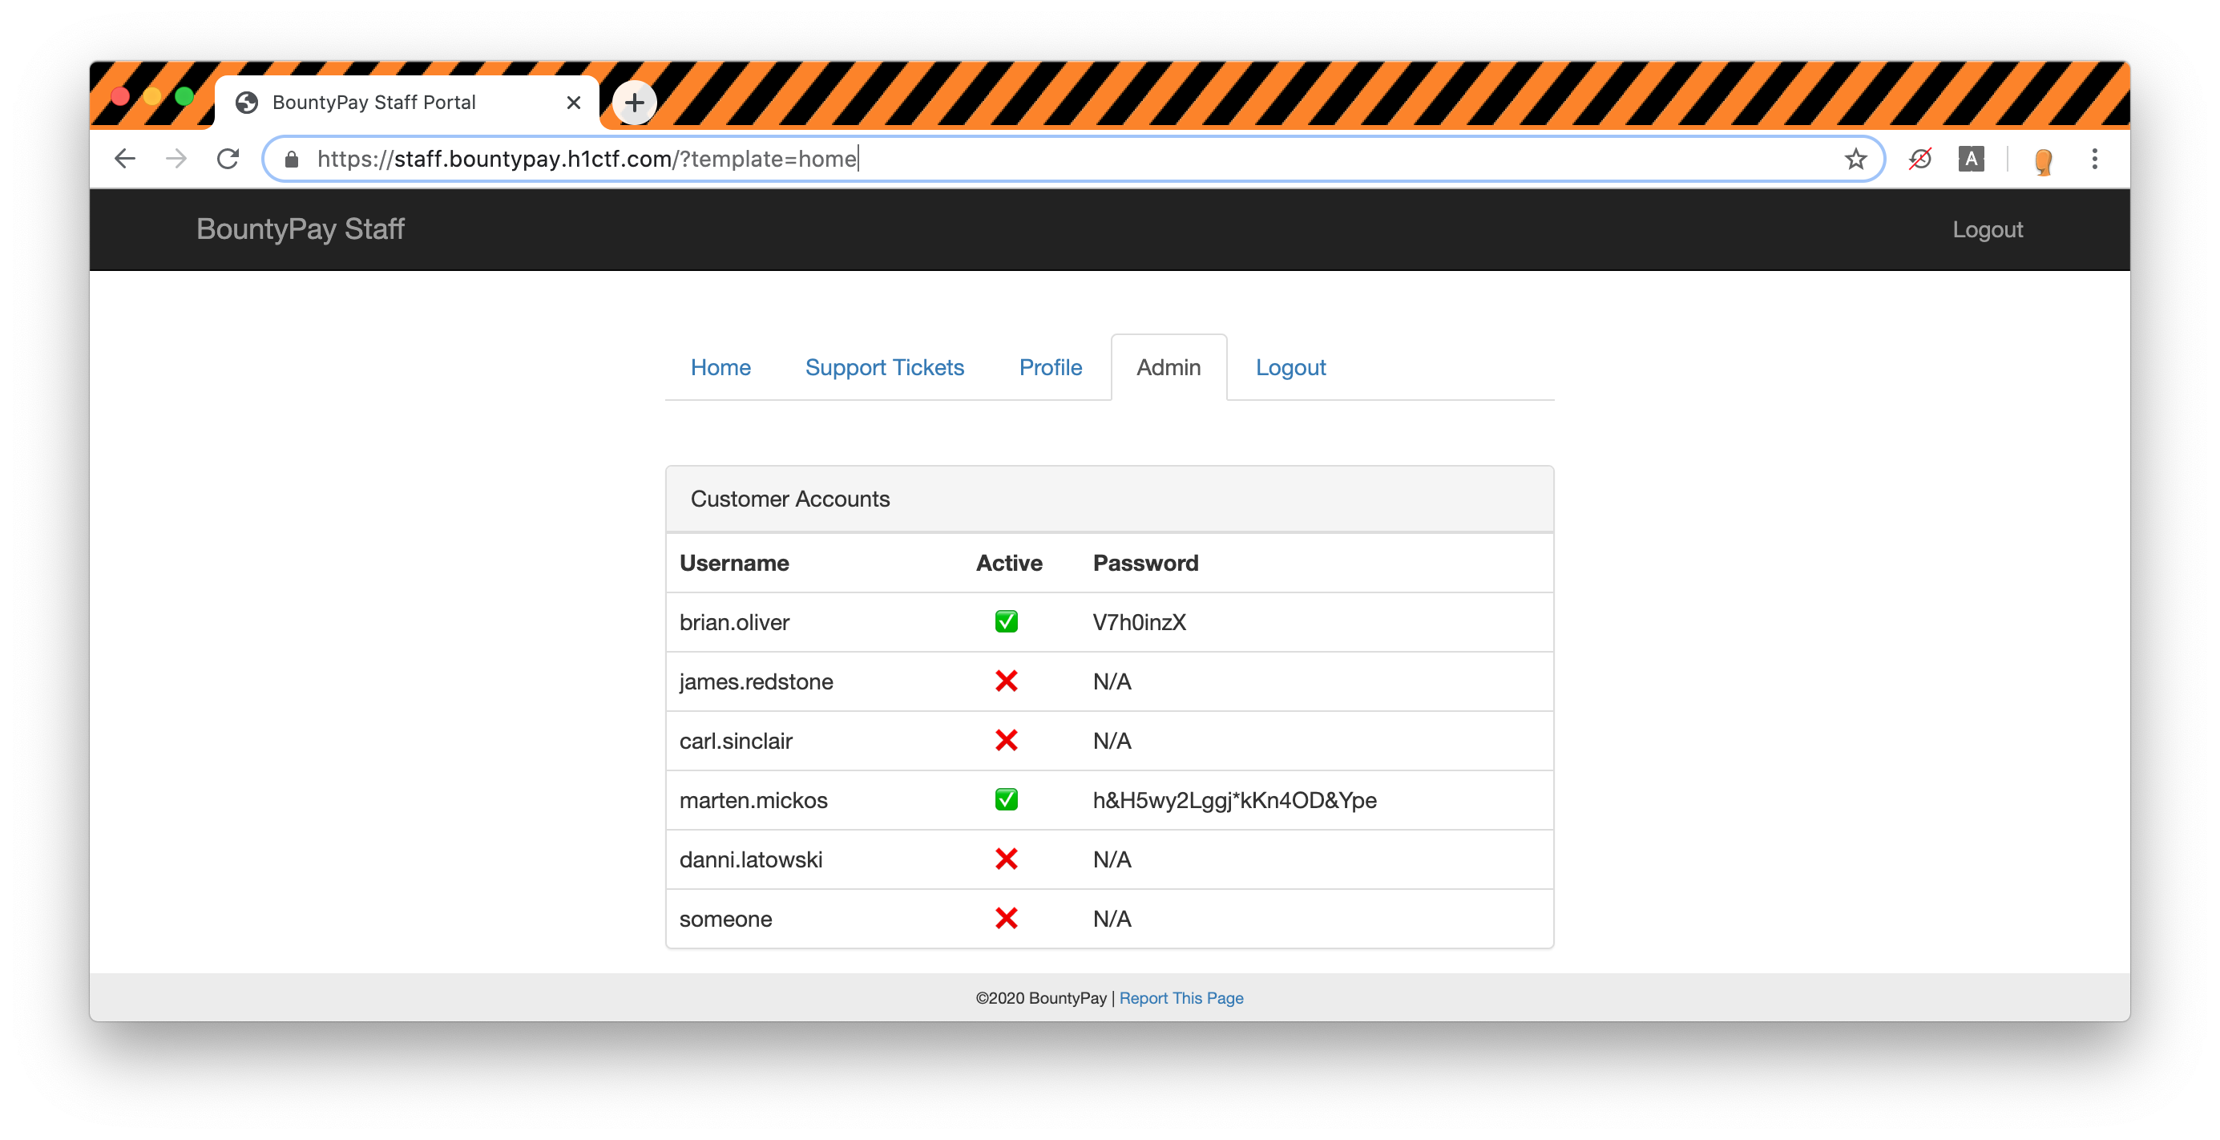Screen dimensions: 2220x1140
Task: Click the orange profile avatar icon
Action: (x=2042, y=160)
